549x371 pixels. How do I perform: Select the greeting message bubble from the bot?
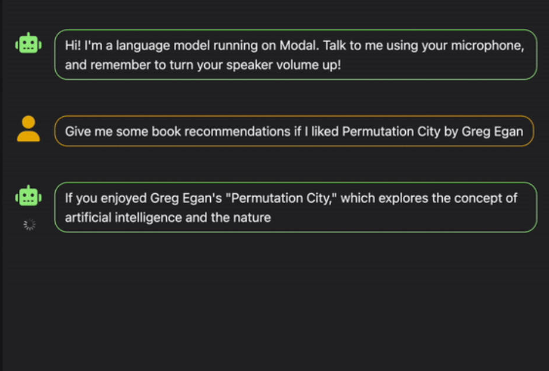tap(295, 55)
